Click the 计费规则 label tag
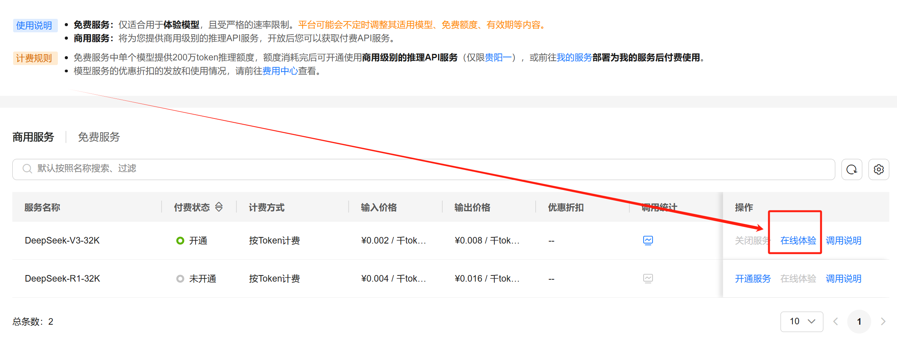897x337 pixels. (x=35, y=58)
